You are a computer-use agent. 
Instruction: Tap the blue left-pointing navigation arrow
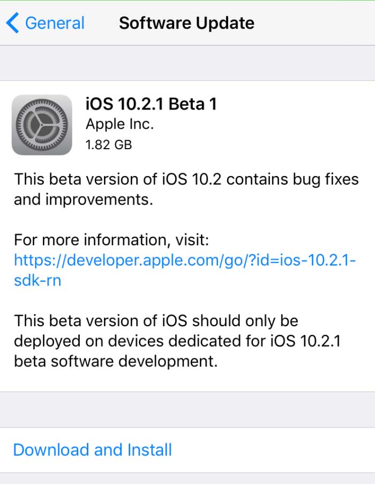(12, 23)
